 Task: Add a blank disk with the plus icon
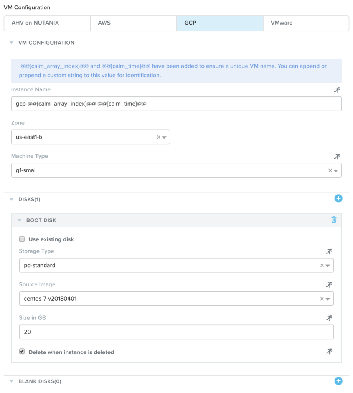tap(338, 381)
